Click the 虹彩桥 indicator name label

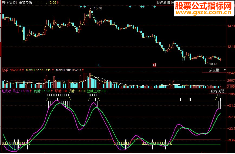point(6,91)
